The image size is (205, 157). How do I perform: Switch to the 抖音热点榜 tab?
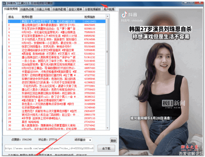(27, 9)
